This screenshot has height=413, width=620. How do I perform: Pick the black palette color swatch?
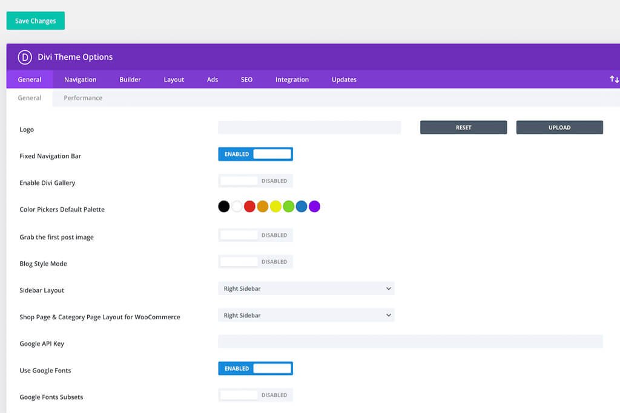click(224, 207)
